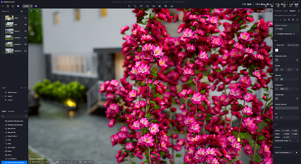Collapse the Advanced section chevron

[298, 147]
